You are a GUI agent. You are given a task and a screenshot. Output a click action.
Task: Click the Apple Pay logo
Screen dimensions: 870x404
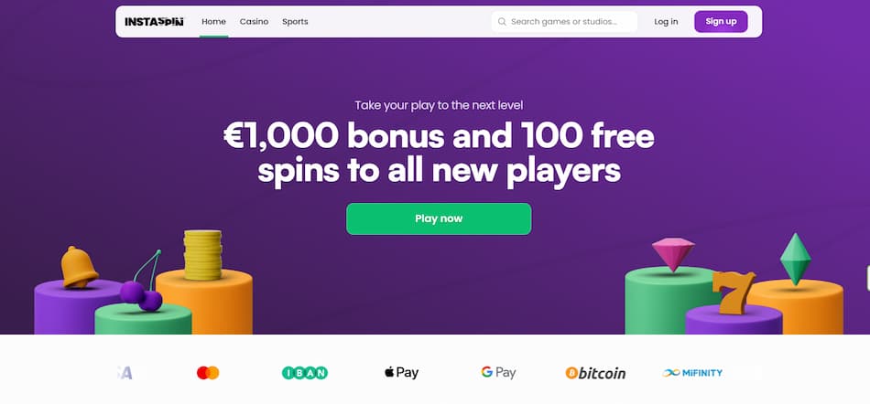click(x=401, y=373)
